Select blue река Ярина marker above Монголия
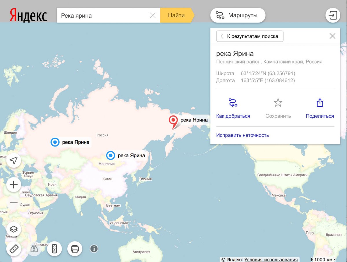347x262 pixels. pos(110,156)
